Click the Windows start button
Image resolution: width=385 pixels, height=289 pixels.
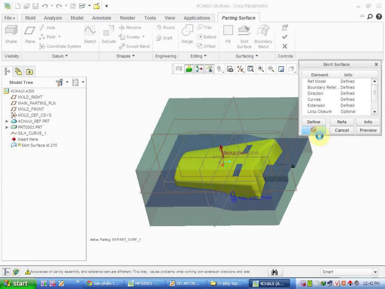point(16,283)
